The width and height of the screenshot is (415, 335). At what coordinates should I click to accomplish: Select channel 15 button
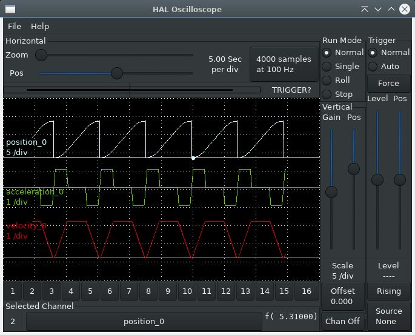284,291
